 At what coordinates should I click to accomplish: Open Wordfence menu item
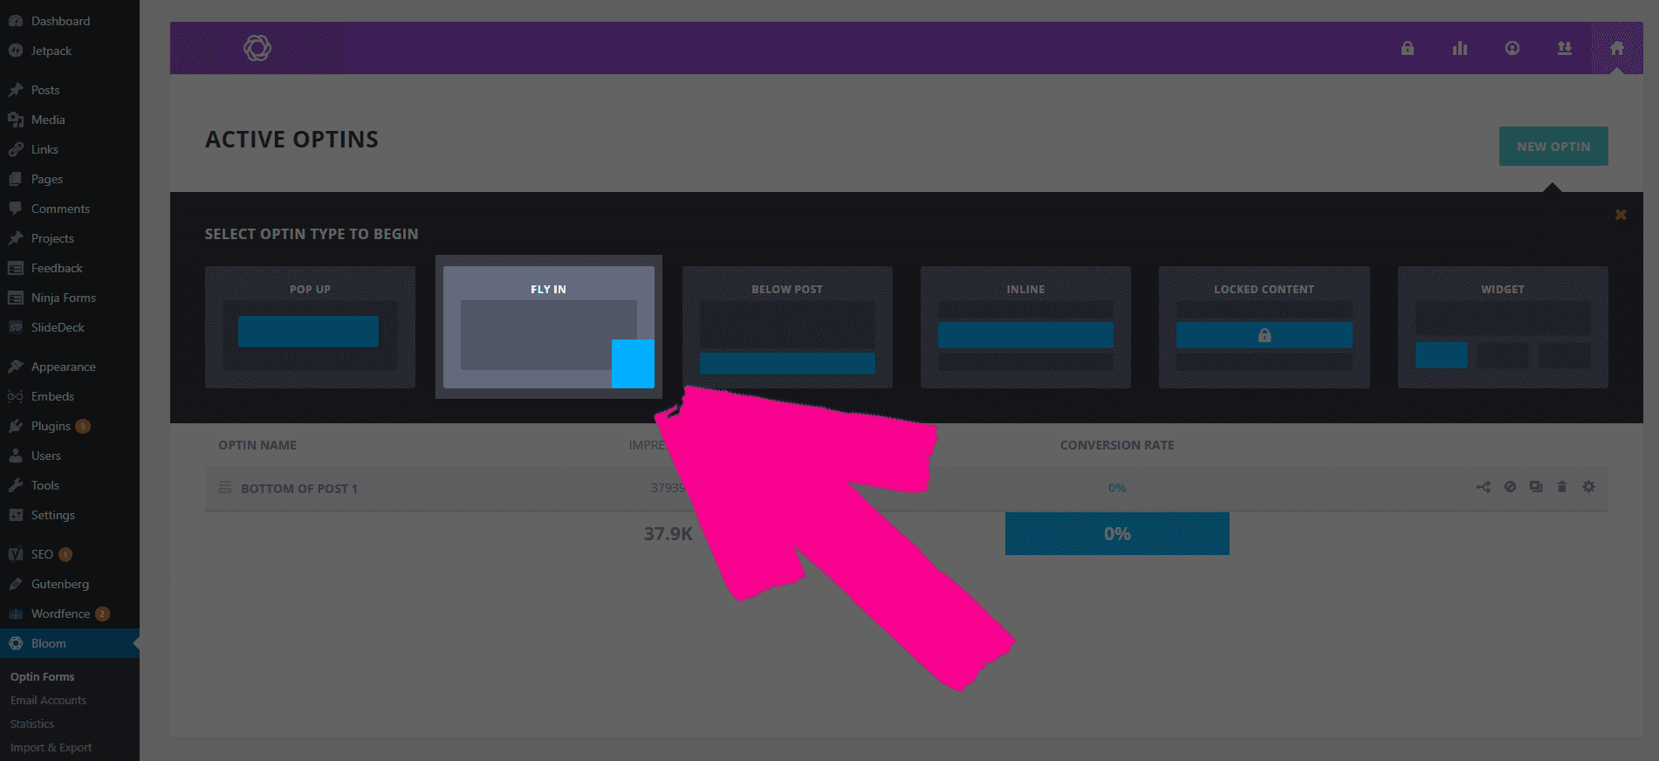pyautogui.click(x=70, y=614)
